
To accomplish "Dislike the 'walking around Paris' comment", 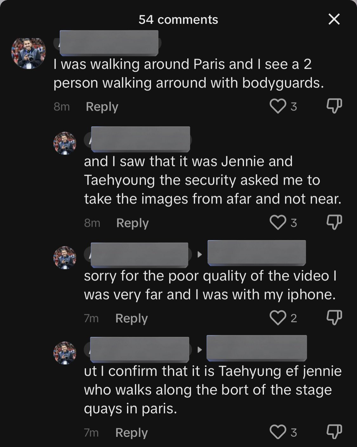I will pyautogui.click(x=334, y=106).
